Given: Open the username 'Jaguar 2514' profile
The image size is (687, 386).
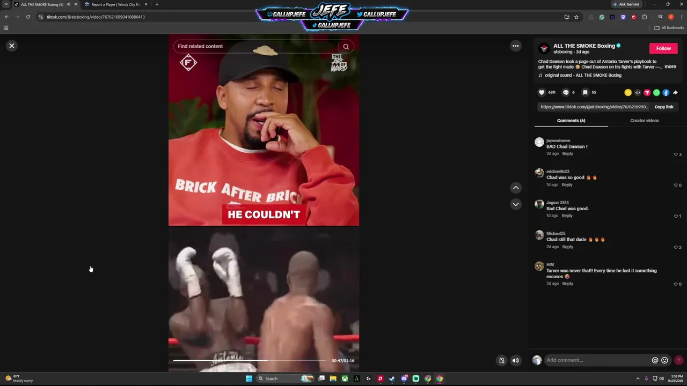Looking at the screenshot, I should (x=557, y=203).
